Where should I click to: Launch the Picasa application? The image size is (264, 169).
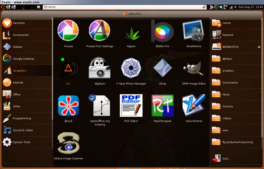68,34
